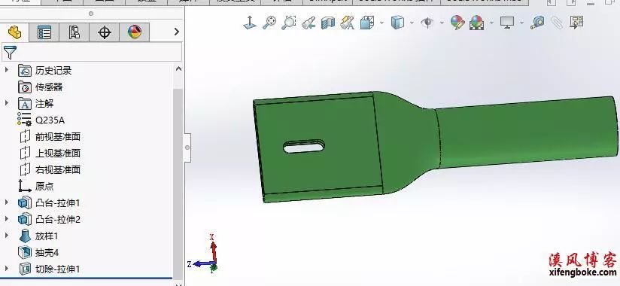Go back to the Previous View
Image resolution: width=620 pixels, height=286 pixels.
tap(308, 23)
